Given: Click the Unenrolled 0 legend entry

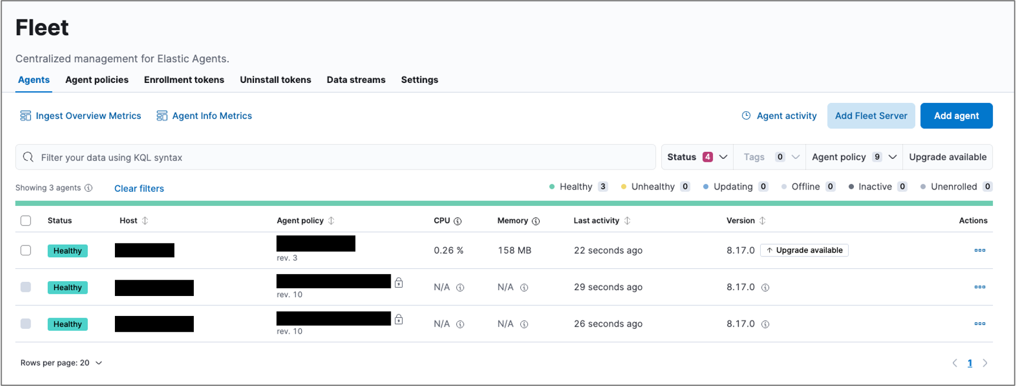Looking at the screenshot, I should click(x=956, y=187).
